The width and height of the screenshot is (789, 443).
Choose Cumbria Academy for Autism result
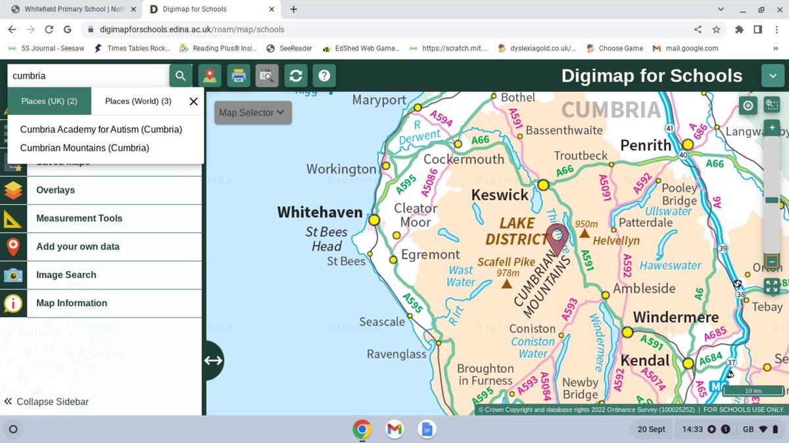point(101,129)
